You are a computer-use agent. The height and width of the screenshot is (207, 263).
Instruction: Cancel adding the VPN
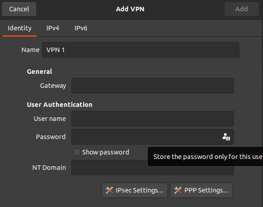[x=19, y=9]
